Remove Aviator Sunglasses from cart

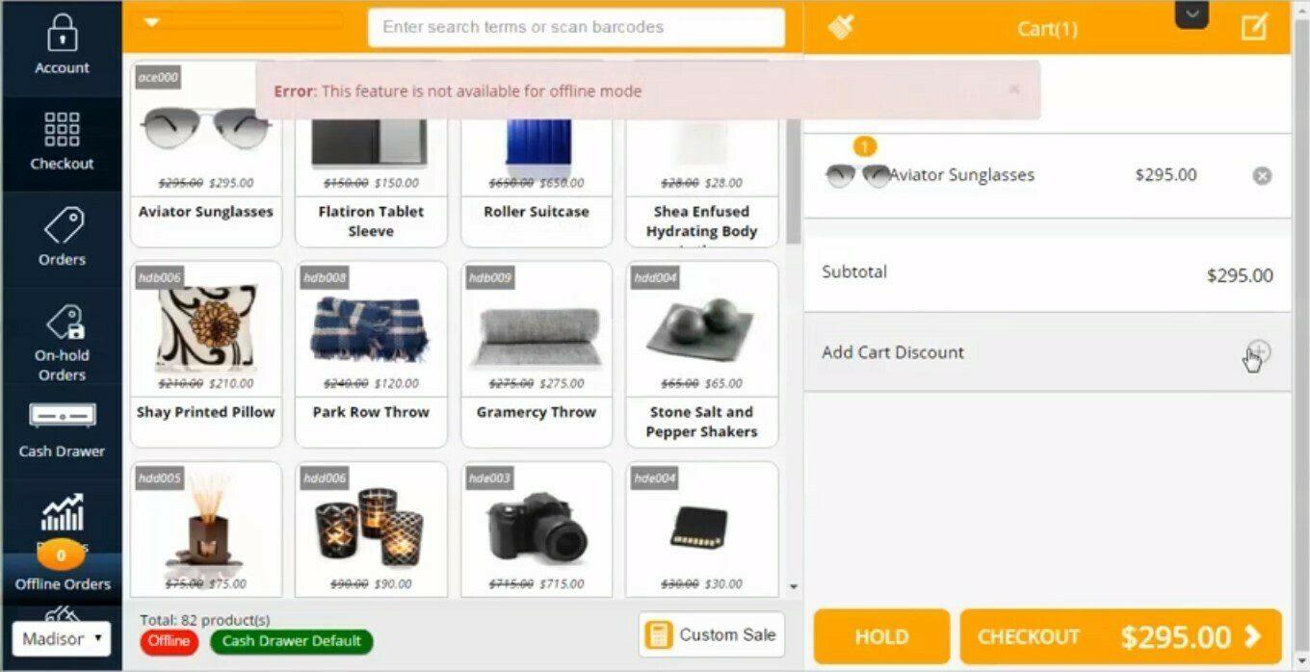tap(1262, 175)
